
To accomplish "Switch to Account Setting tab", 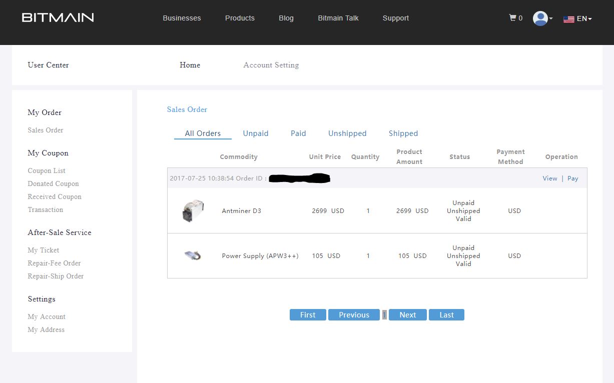I will tap(271, 65).
